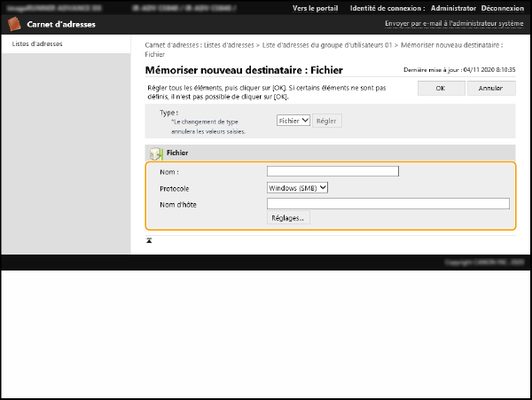Click the Fichier section icon

155,153
